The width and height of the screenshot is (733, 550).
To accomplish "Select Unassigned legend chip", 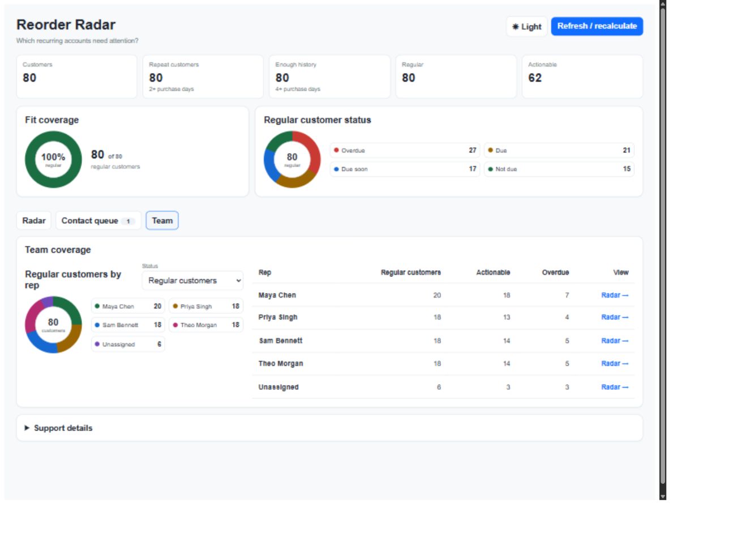I will 128,344.
